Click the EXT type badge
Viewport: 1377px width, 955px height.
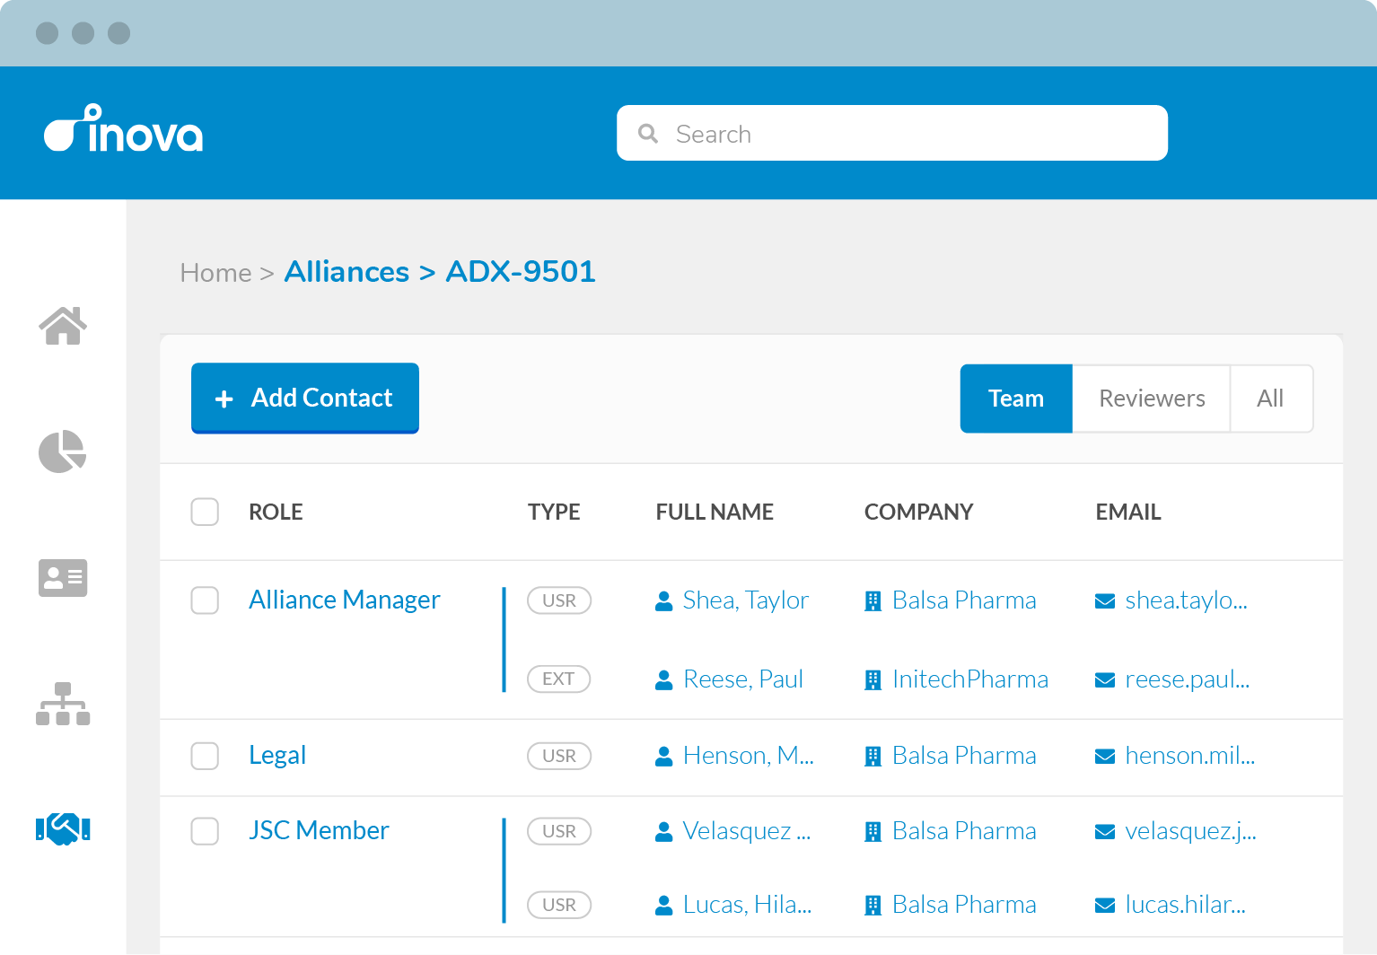click(x=558, y=679)
